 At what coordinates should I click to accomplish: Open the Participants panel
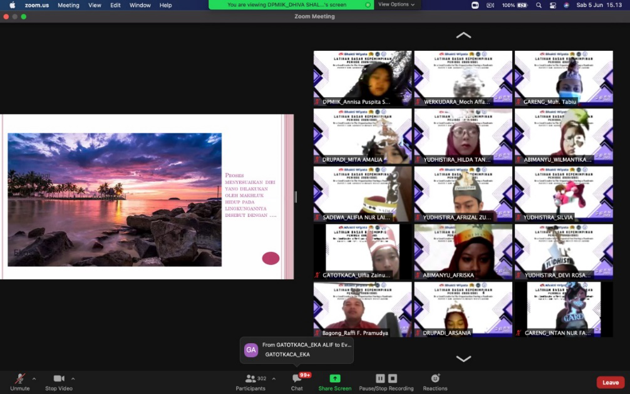[250, 379]
